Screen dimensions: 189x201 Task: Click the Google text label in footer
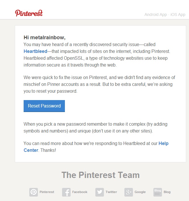coord(140,192)
